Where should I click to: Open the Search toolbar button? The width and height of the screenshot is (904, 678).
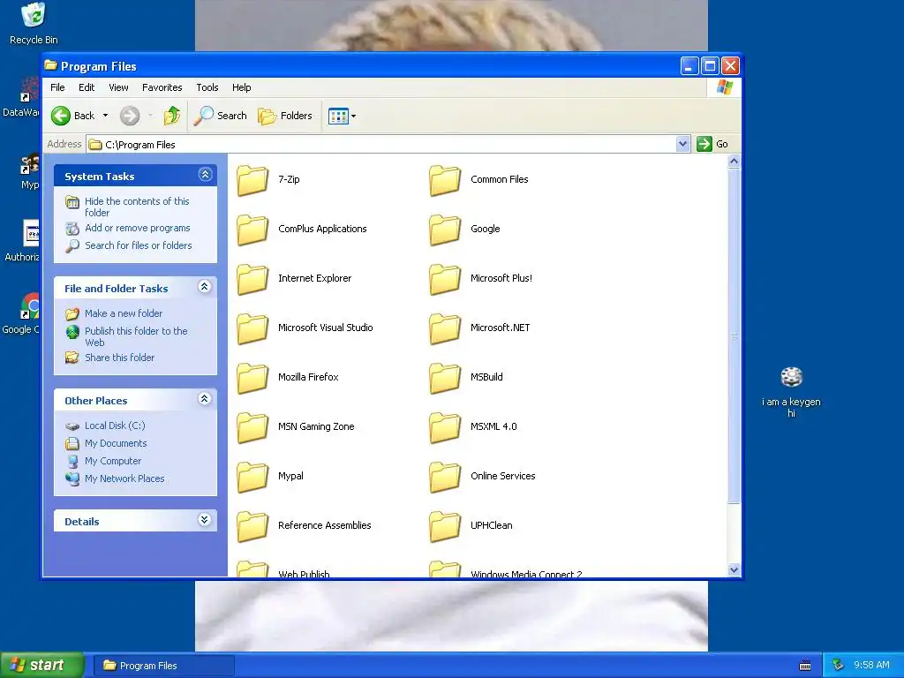click(220, 116)
